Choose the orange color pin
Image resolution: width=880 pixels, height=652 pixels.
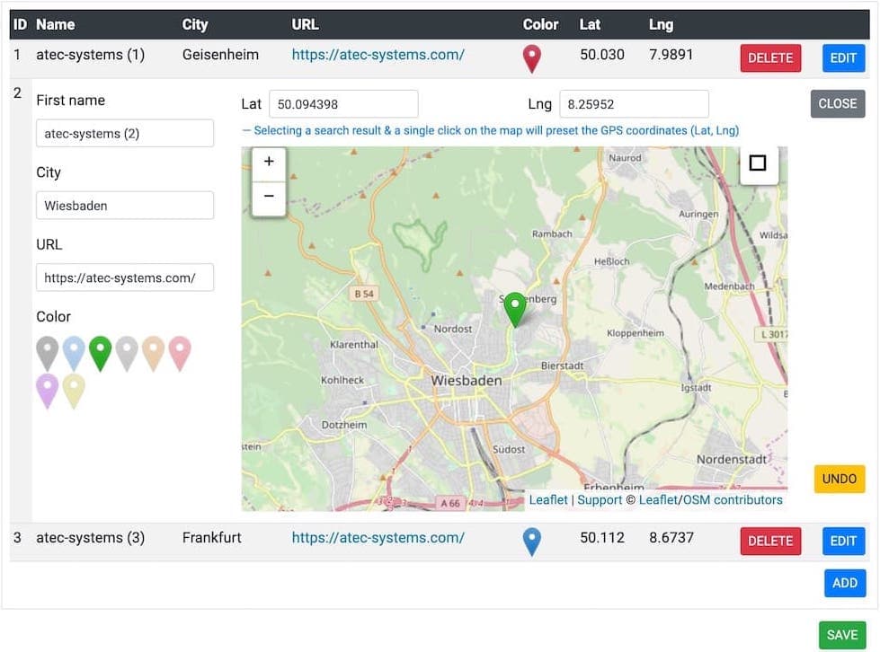click(154, 353)
